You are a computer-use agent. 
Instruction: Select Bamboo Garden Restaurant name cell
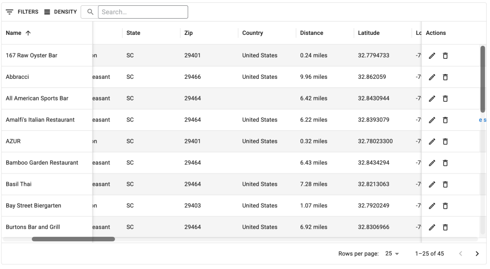coord(47,162)
